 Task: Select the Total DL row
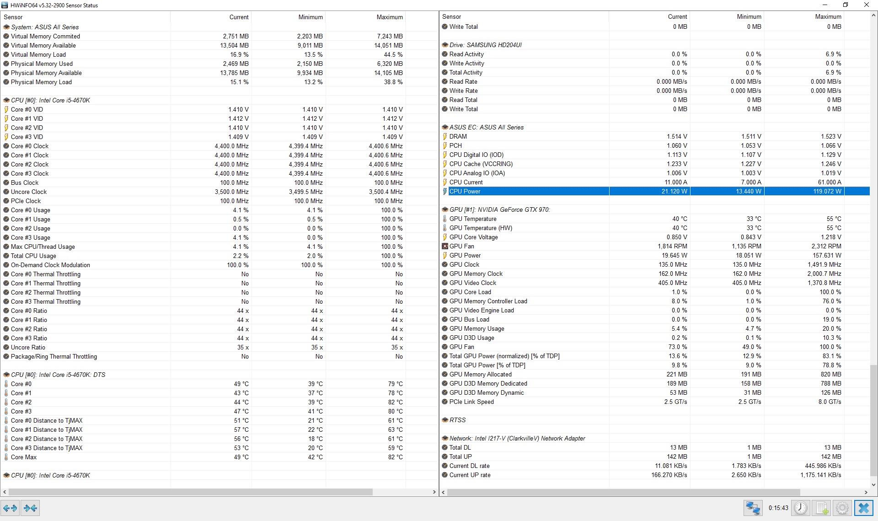pos(655,447)
